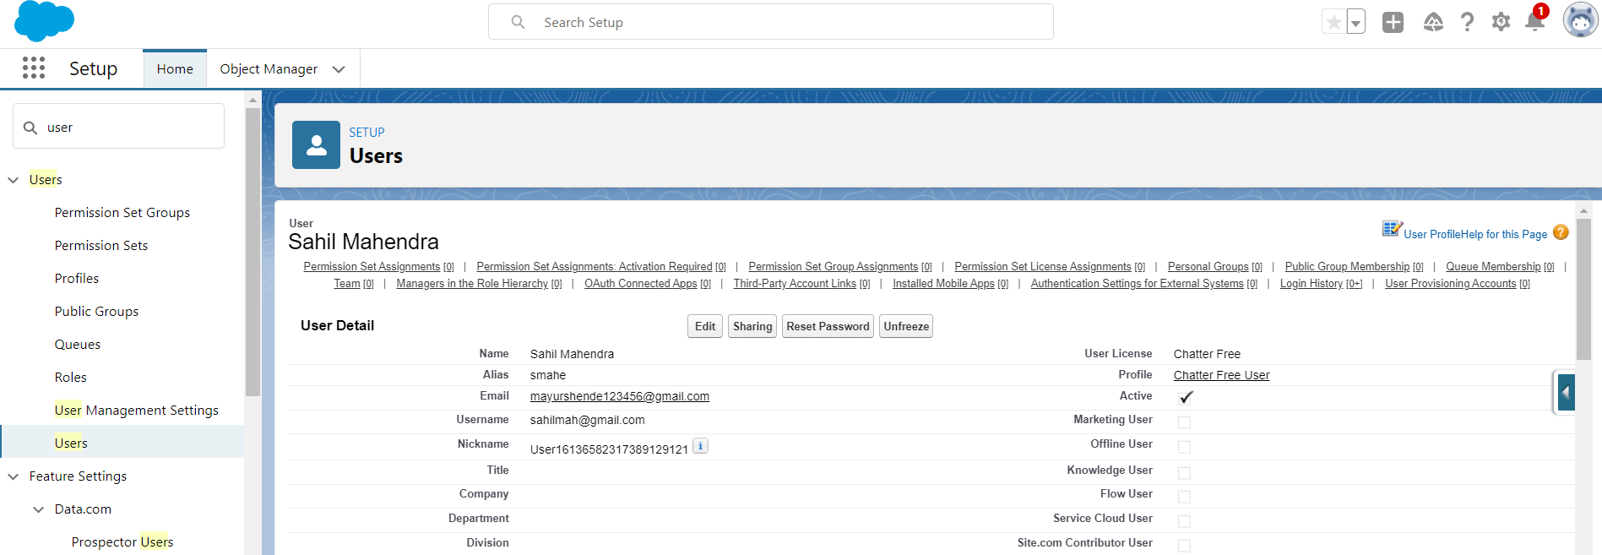Open the Trailhead guidance icon

point(1433,22)
